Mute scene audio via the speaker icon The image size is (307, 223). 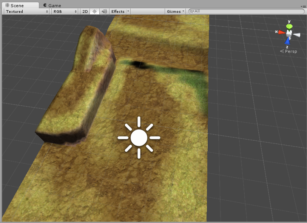[x=104, y=11]
